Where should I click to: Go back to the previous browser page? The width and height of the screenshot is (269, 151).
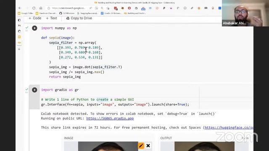point(20,8)
